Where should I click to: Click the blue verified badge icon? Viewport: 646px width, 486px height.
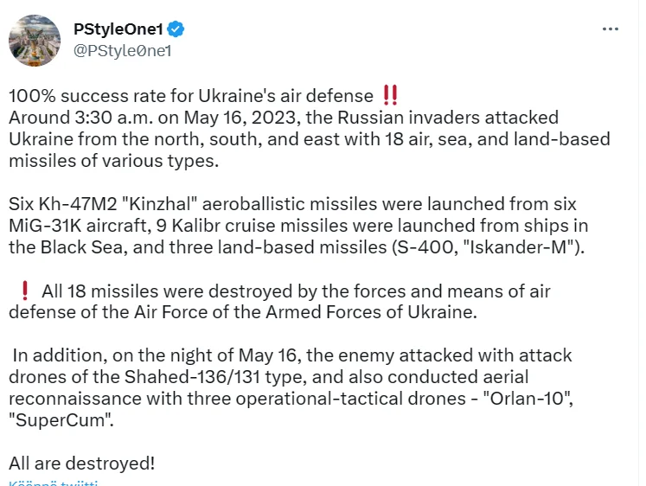click(176, 29)
